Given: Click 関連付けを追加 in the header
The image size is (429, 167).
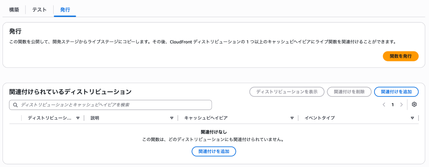Looking at the screenshot, I should click(396, 92).
